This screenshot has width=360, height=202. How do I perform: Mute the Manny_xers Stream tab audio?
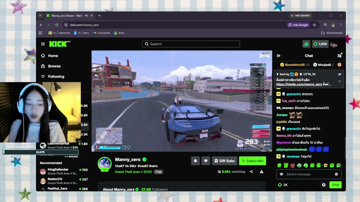[86, 16]
